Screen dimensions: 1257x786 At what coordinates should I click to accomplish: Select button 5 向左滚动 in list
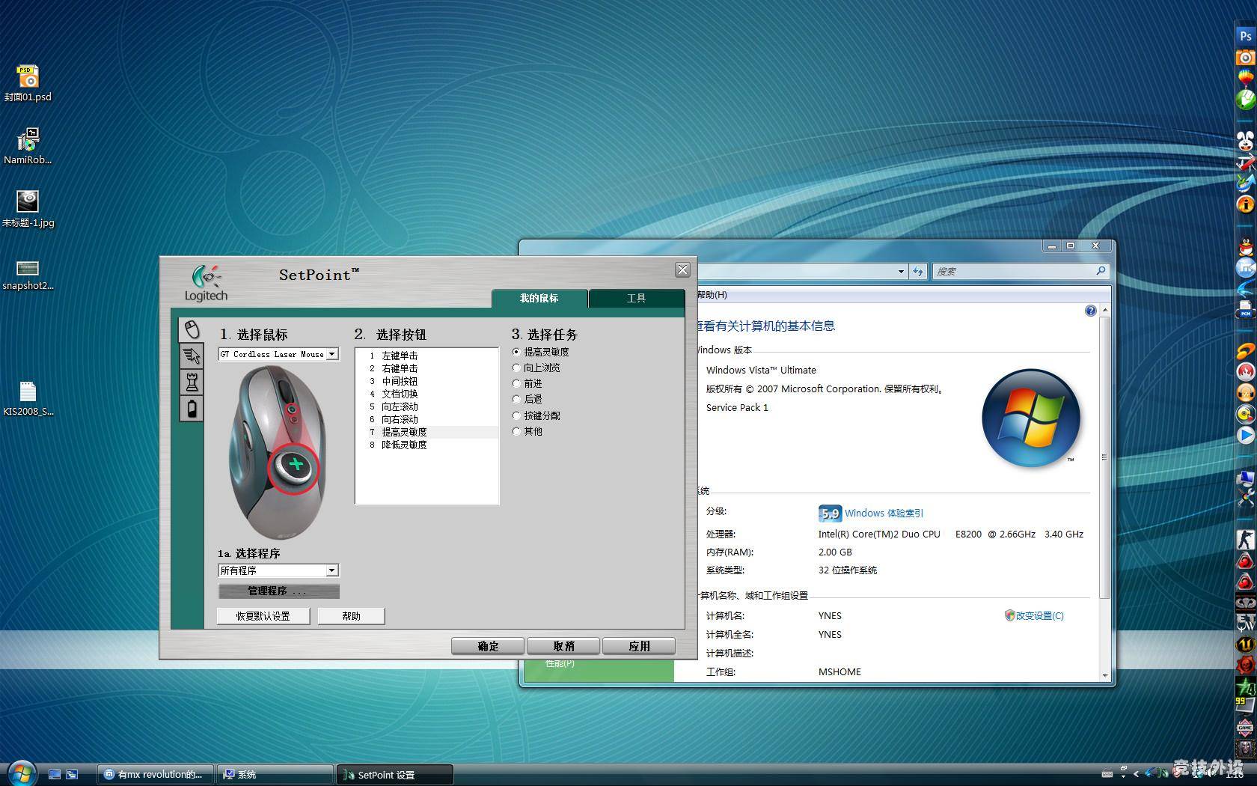[x=426, y=406]
